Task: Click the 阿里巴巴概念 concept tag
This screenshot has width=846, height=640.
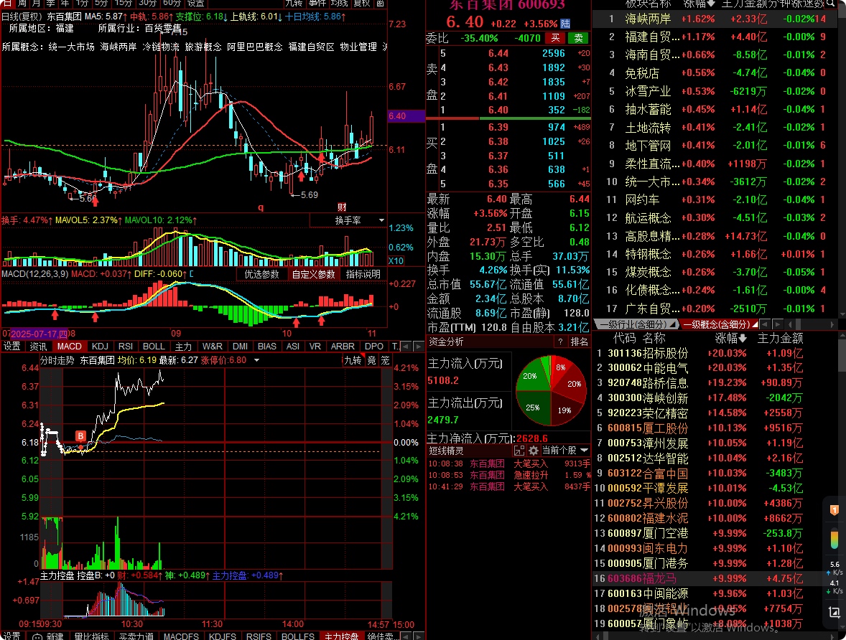Action: pyautogui.click(x=255, y=47)
